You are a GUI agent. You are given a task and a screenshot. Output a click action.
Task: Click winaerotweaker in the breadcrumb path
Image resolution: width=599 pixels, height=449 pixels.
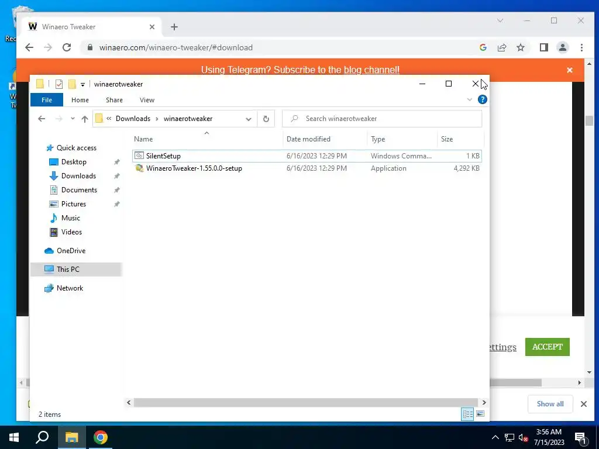tap(188, 119)
